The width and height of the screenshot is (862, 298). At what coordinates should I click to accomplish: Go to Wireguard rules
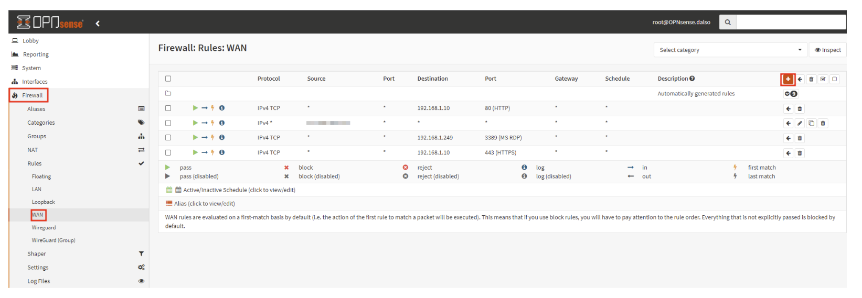[44, 227]
